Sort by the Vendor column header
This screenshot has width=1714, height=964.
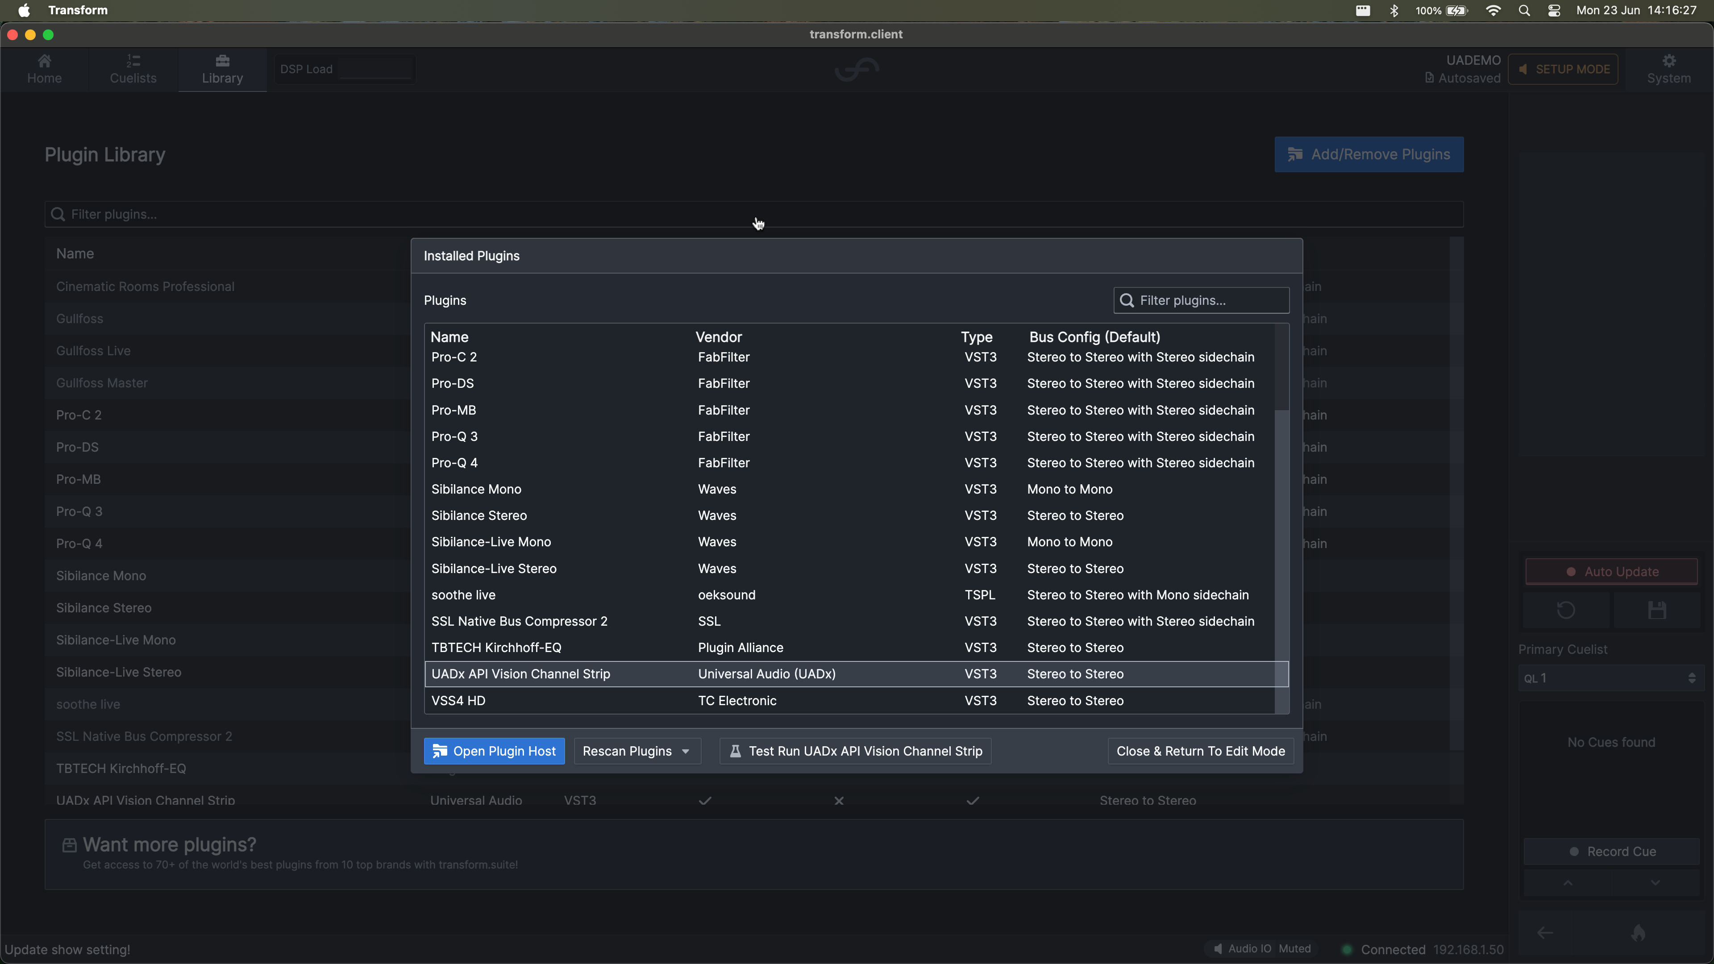(x=718, y=337)
